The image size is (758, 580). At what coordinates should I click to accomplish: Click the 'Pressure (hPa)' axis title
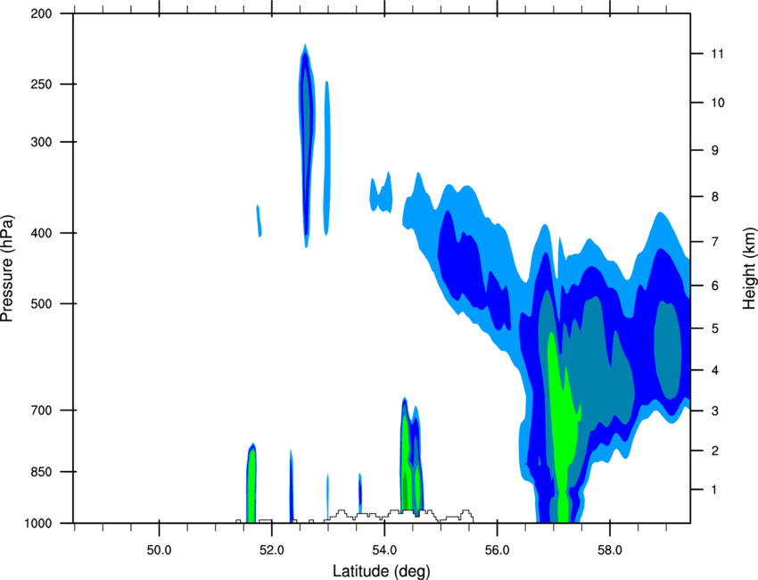[x=7, y=269]
